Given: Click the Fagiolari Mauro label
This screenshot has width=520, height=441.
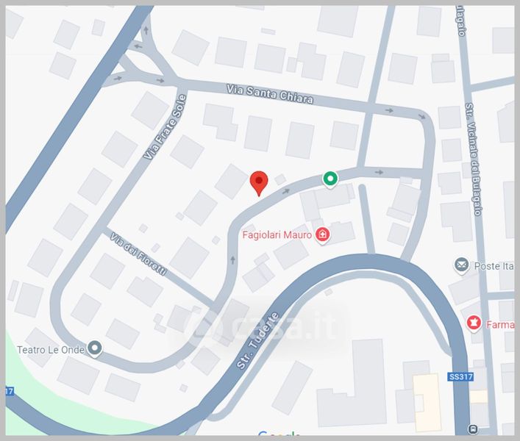Looking at the screenshot, I should 277,235.
